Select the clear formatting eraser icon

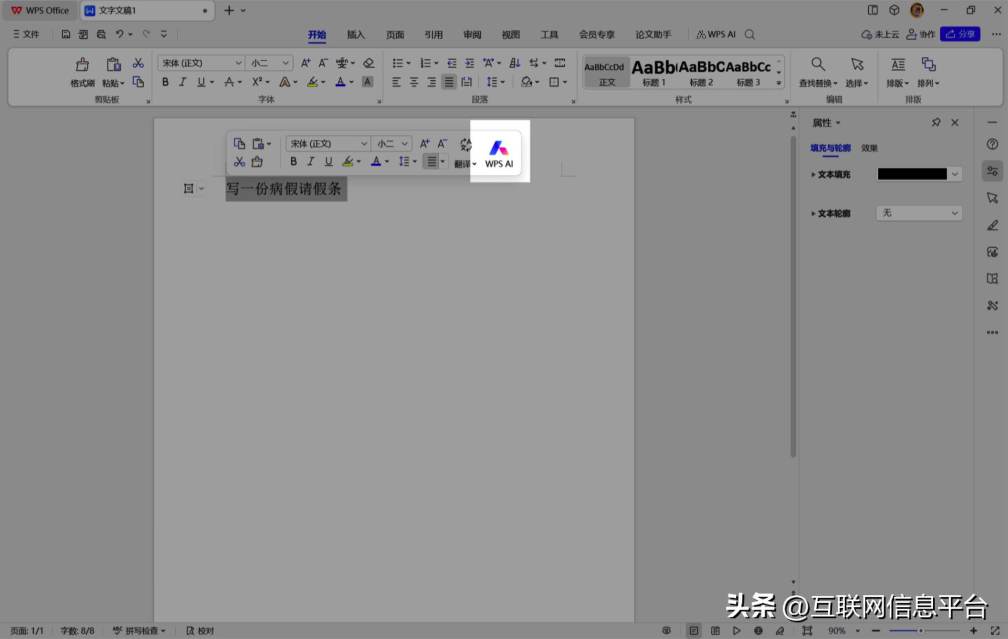coord(368,63)
